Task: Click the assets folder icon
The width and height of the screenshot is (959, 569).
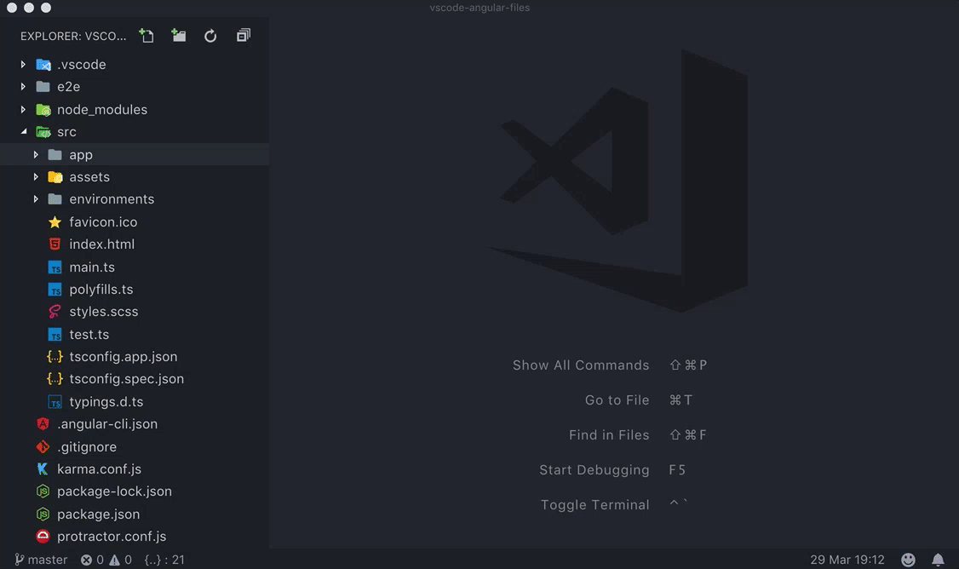Action: tap(55, 177)
